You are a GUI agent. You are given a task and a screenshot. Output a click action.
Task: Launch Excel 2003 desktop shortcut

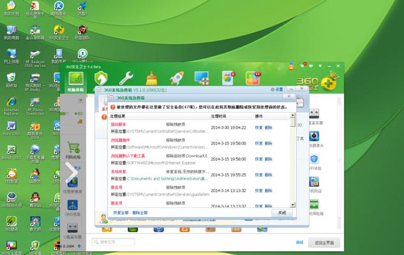[11, 152]
